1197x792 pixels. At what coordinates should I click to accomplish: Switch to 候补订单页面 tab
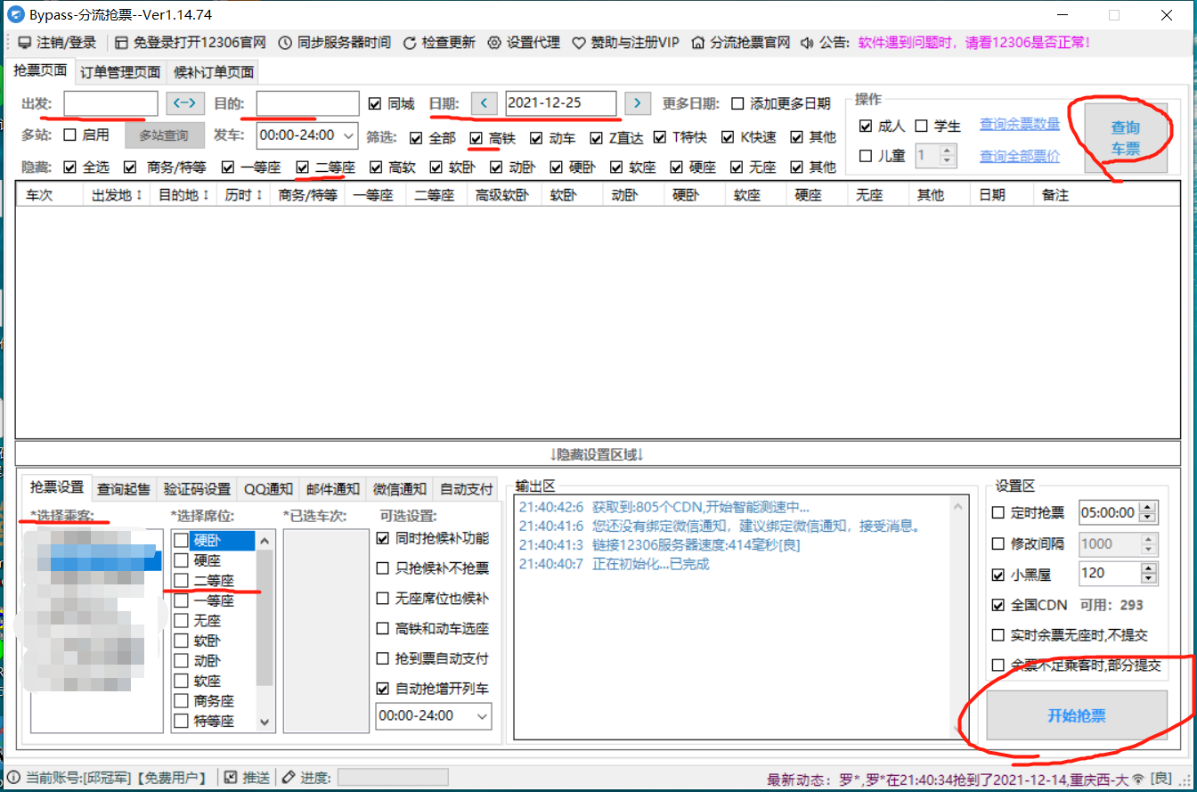[x=214, y=72]
